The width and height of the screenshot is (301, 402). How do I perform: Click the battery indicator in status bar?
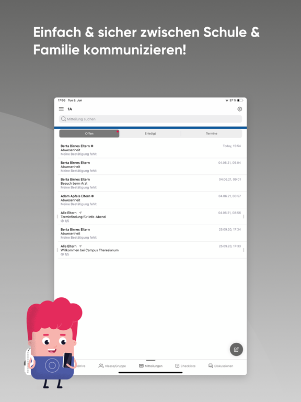coord(240,100)
